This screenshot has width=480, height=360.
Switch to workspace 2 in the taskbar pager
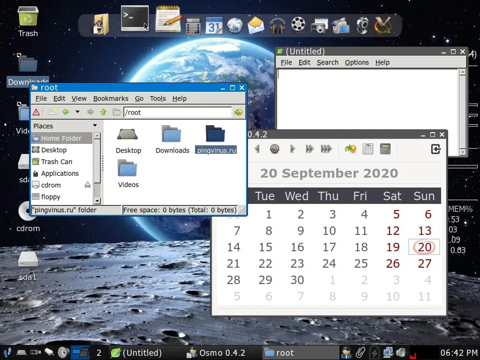(x=98, y=352)
